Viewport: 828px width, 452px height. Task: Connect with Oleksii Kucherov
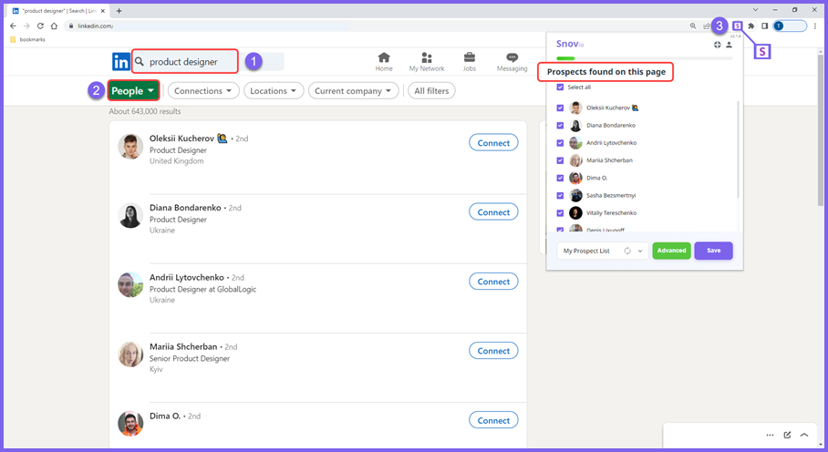pyautogui.click(x=493, y=143)
